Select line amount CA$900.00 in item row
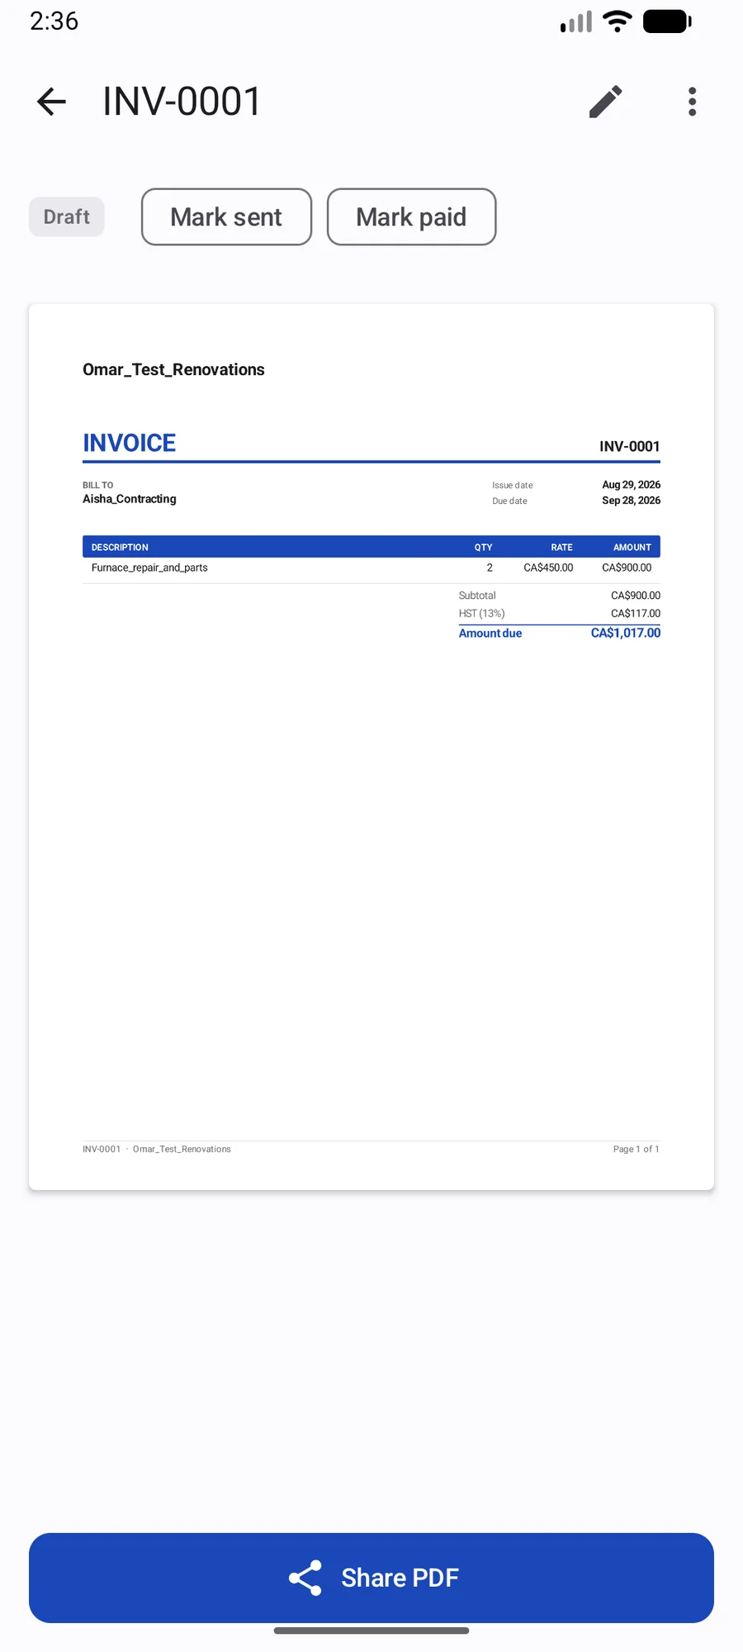 (x=627, y=567)
